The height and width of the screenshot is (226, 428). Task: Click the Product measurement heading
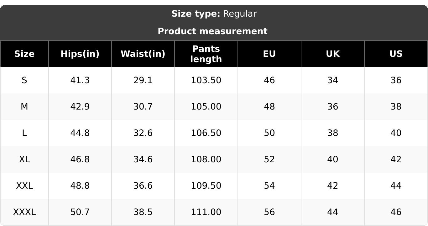212,31
